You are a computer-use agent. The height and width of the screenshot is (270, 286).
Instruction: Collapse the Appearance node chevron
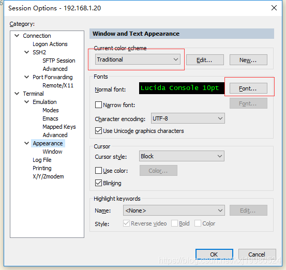pyautogui.click(x=26, y=143)
